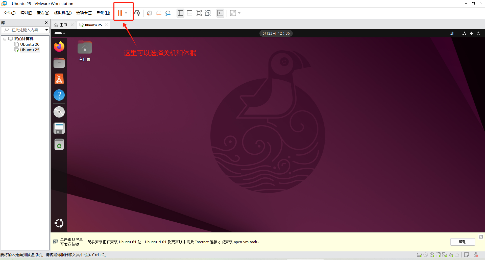Take a snapshot of the virtual machine

(149, 13)
